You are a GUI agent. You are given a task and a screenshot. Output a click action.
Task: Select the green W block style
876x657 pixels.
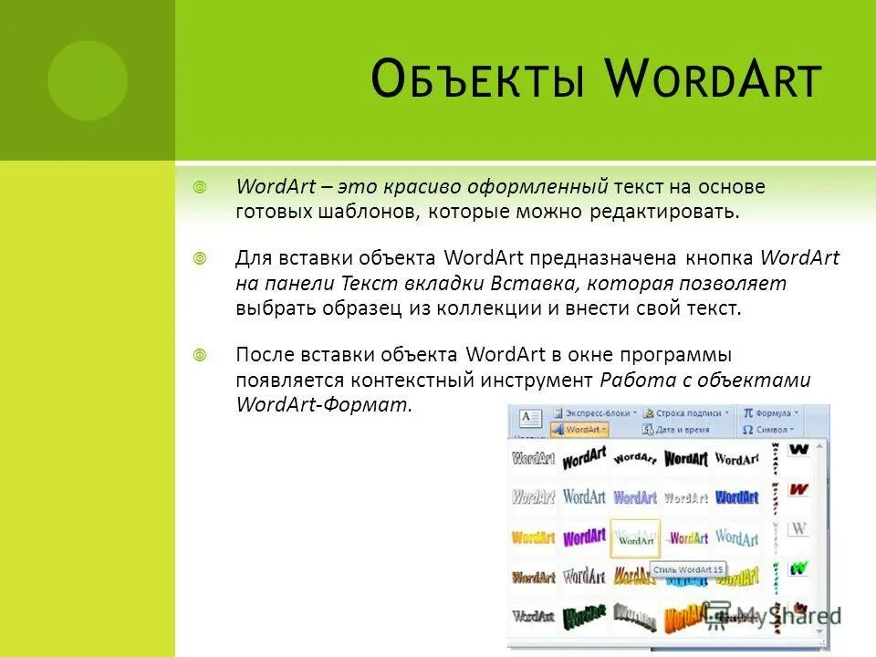point(799,569)
